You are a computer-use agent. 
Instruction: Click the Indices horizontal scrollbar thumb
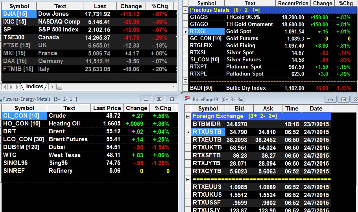[59, 87]
